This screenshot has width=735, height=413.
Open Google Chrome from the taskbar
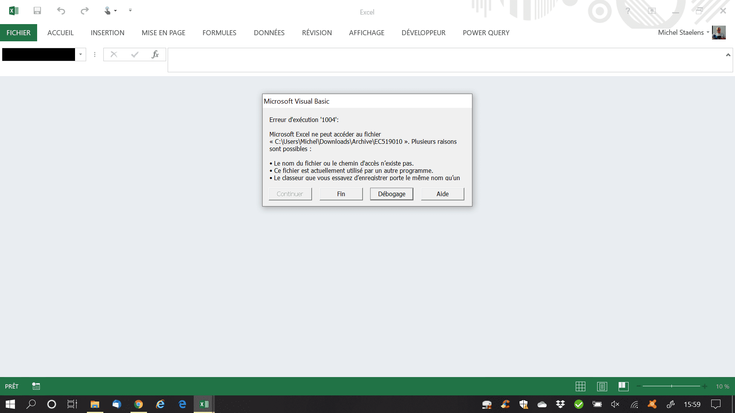[139, 404]
